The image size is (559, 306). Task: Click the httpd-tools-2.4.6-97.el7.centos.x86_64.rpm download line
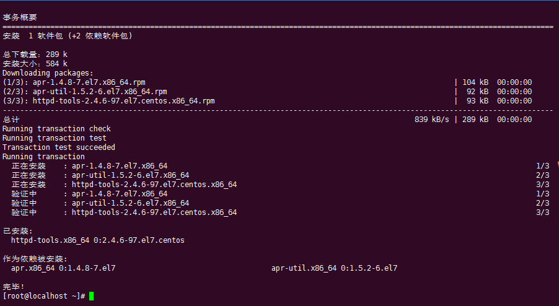(x=267, y=101)
